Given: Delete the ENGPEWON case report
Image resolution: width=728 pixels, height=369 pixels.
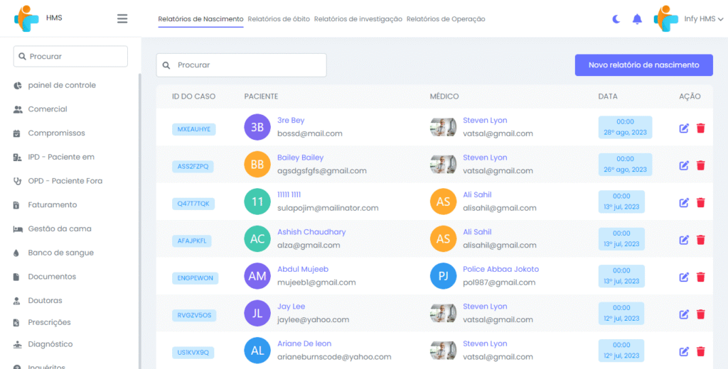Looking at the screenshot, I should (x=700, y=277).
